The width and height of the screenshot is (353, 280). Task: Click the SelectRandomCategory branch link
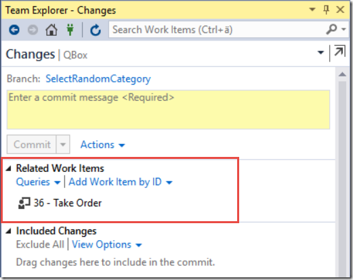[98, 79]
